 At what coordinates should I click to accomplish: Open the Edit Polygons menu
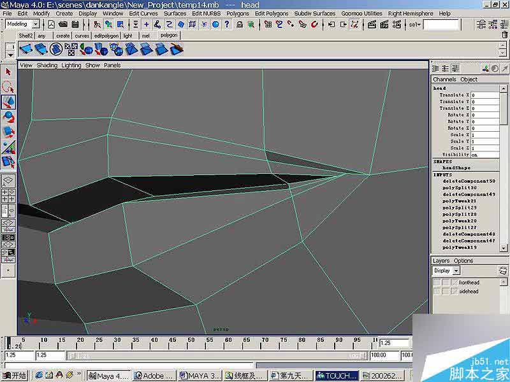pyautogui.click(x=272, y=13)
